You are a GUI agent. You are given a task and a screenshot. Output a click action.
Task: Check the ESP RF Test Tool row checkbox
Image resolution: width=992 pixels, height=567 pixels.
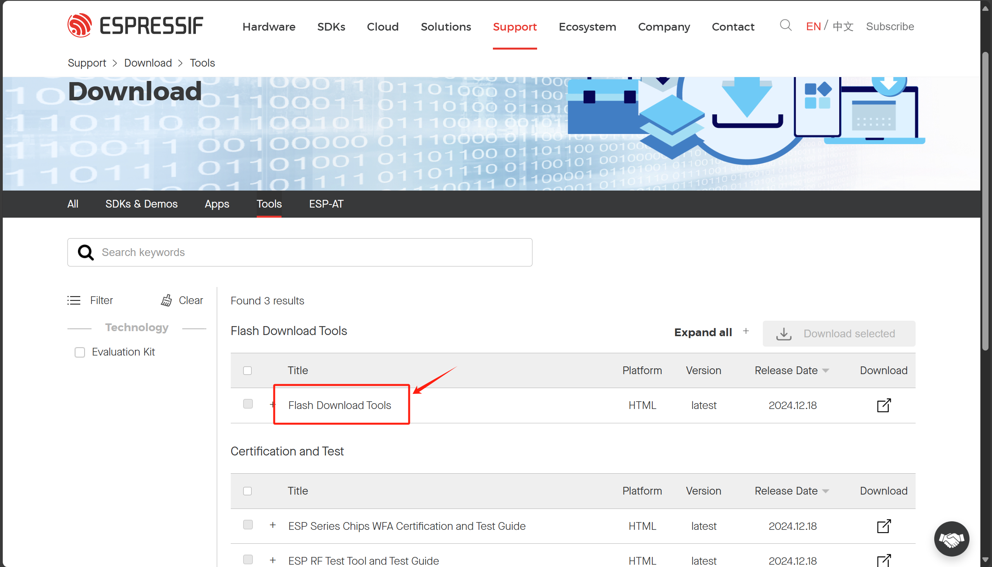tap(247, 560)
